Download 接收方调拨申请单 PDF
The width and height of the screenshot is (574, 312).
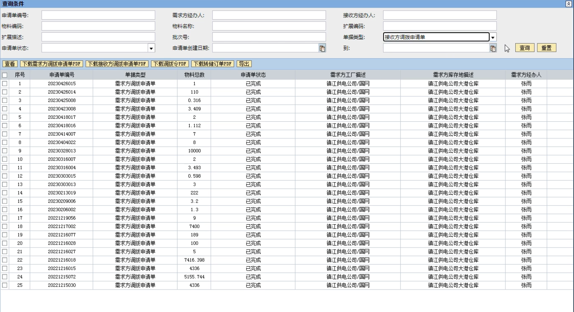pos(117,64)
